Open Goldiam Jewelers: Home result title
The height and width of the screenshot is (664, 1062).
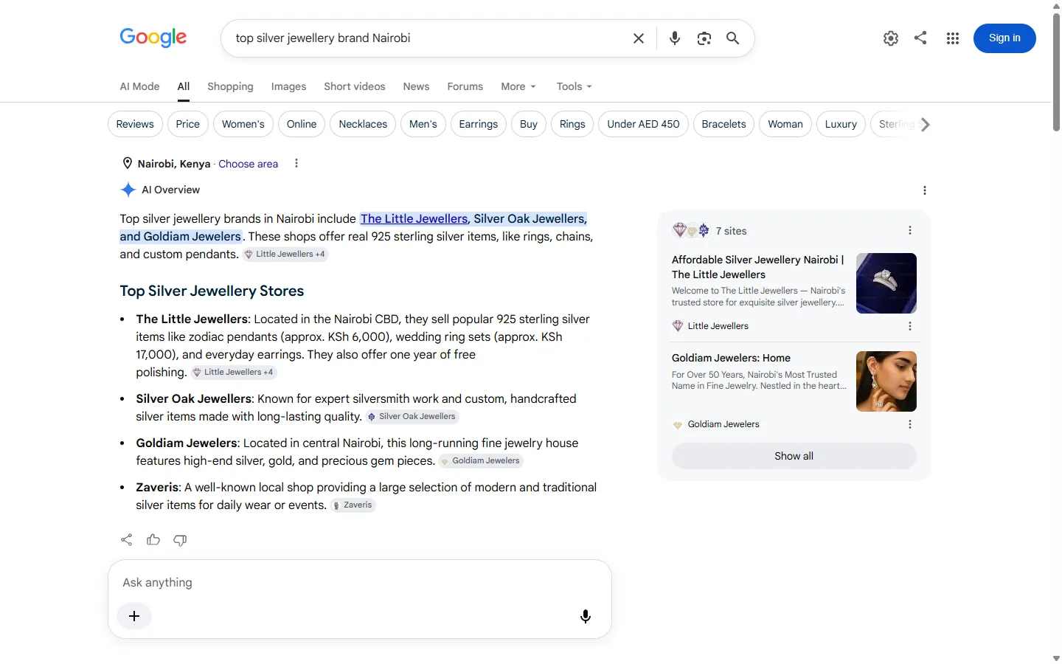click(731, 358)
